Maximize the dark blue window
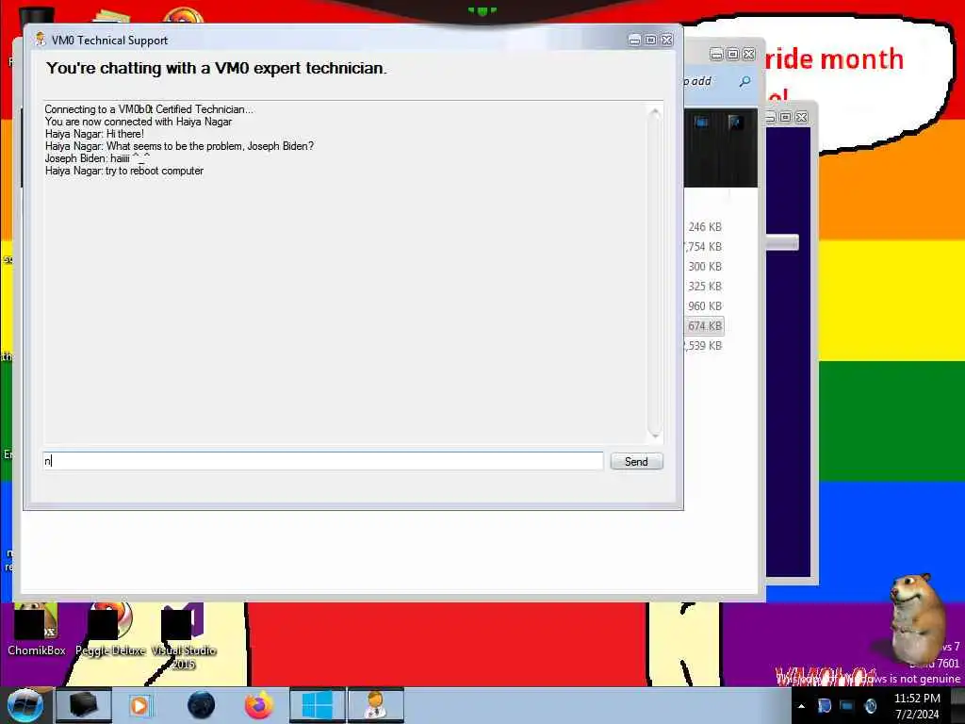Screen dimensions: 965x724 click(785, 117)
